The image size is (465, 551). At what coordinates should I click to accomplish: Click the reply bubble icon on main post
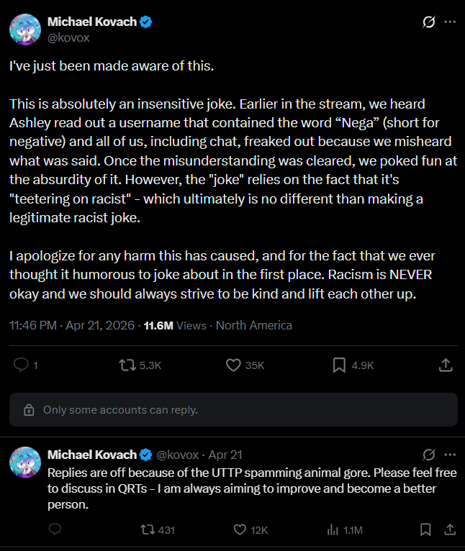coord(22,365)
